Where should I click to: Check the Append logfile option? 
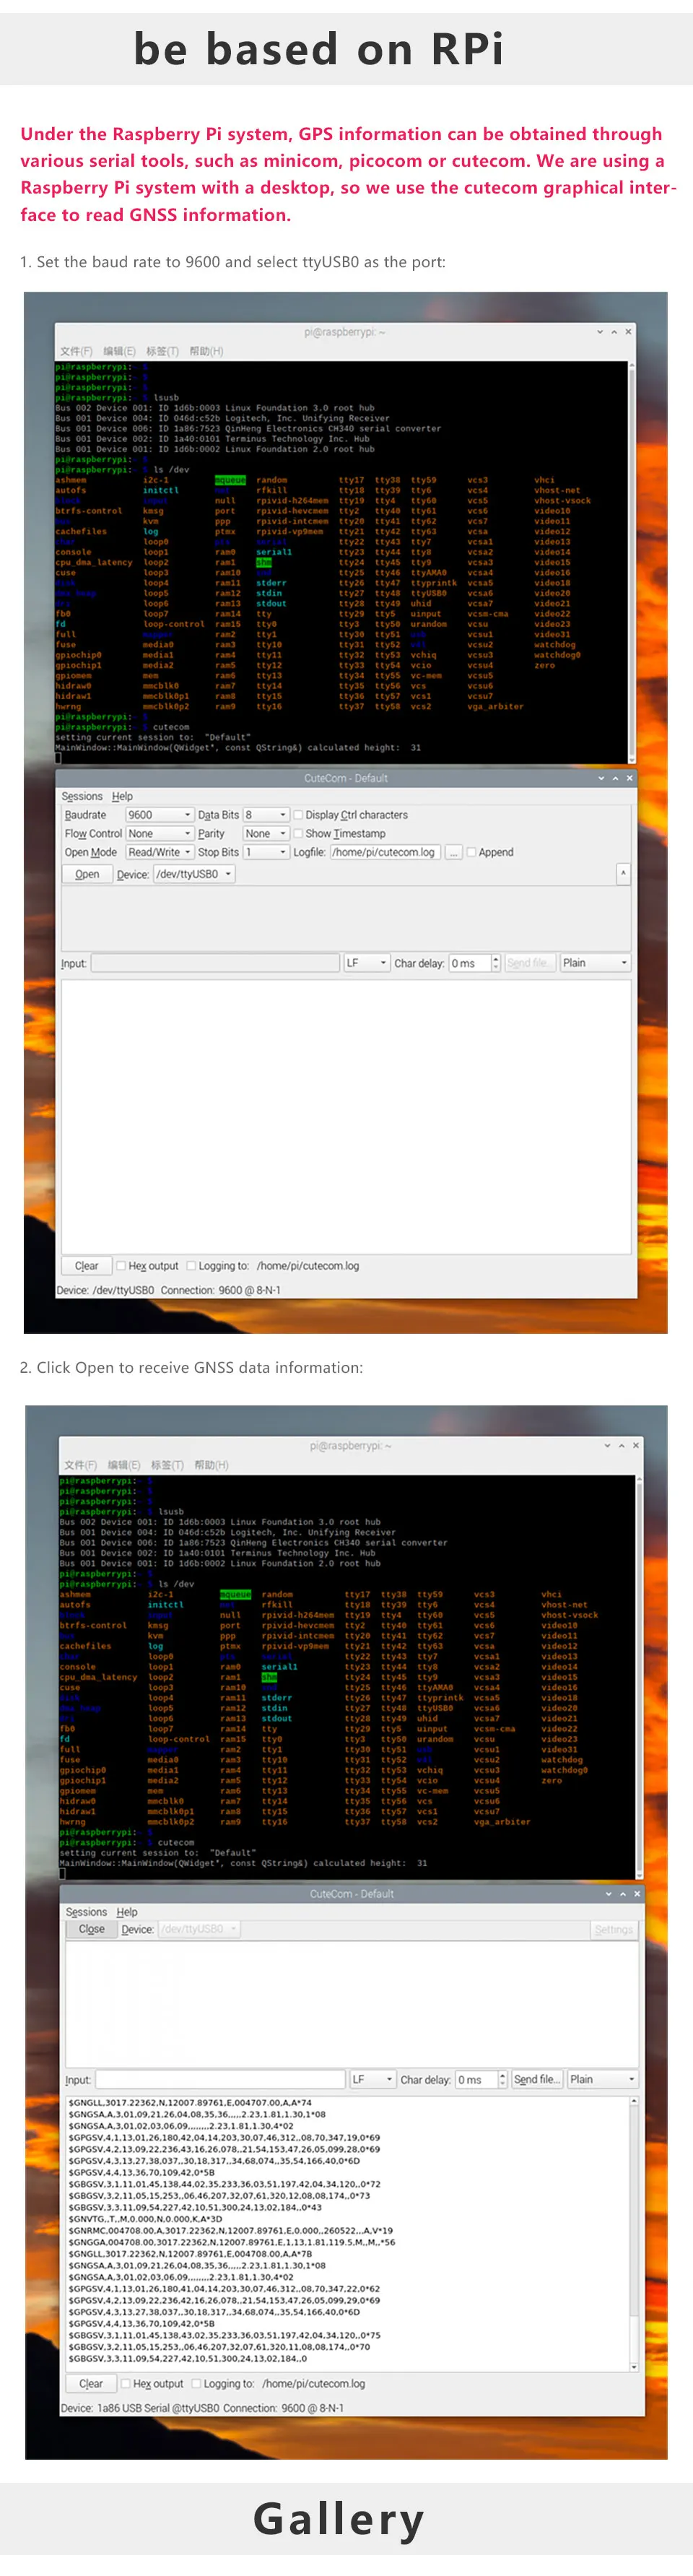coord(471,852)
